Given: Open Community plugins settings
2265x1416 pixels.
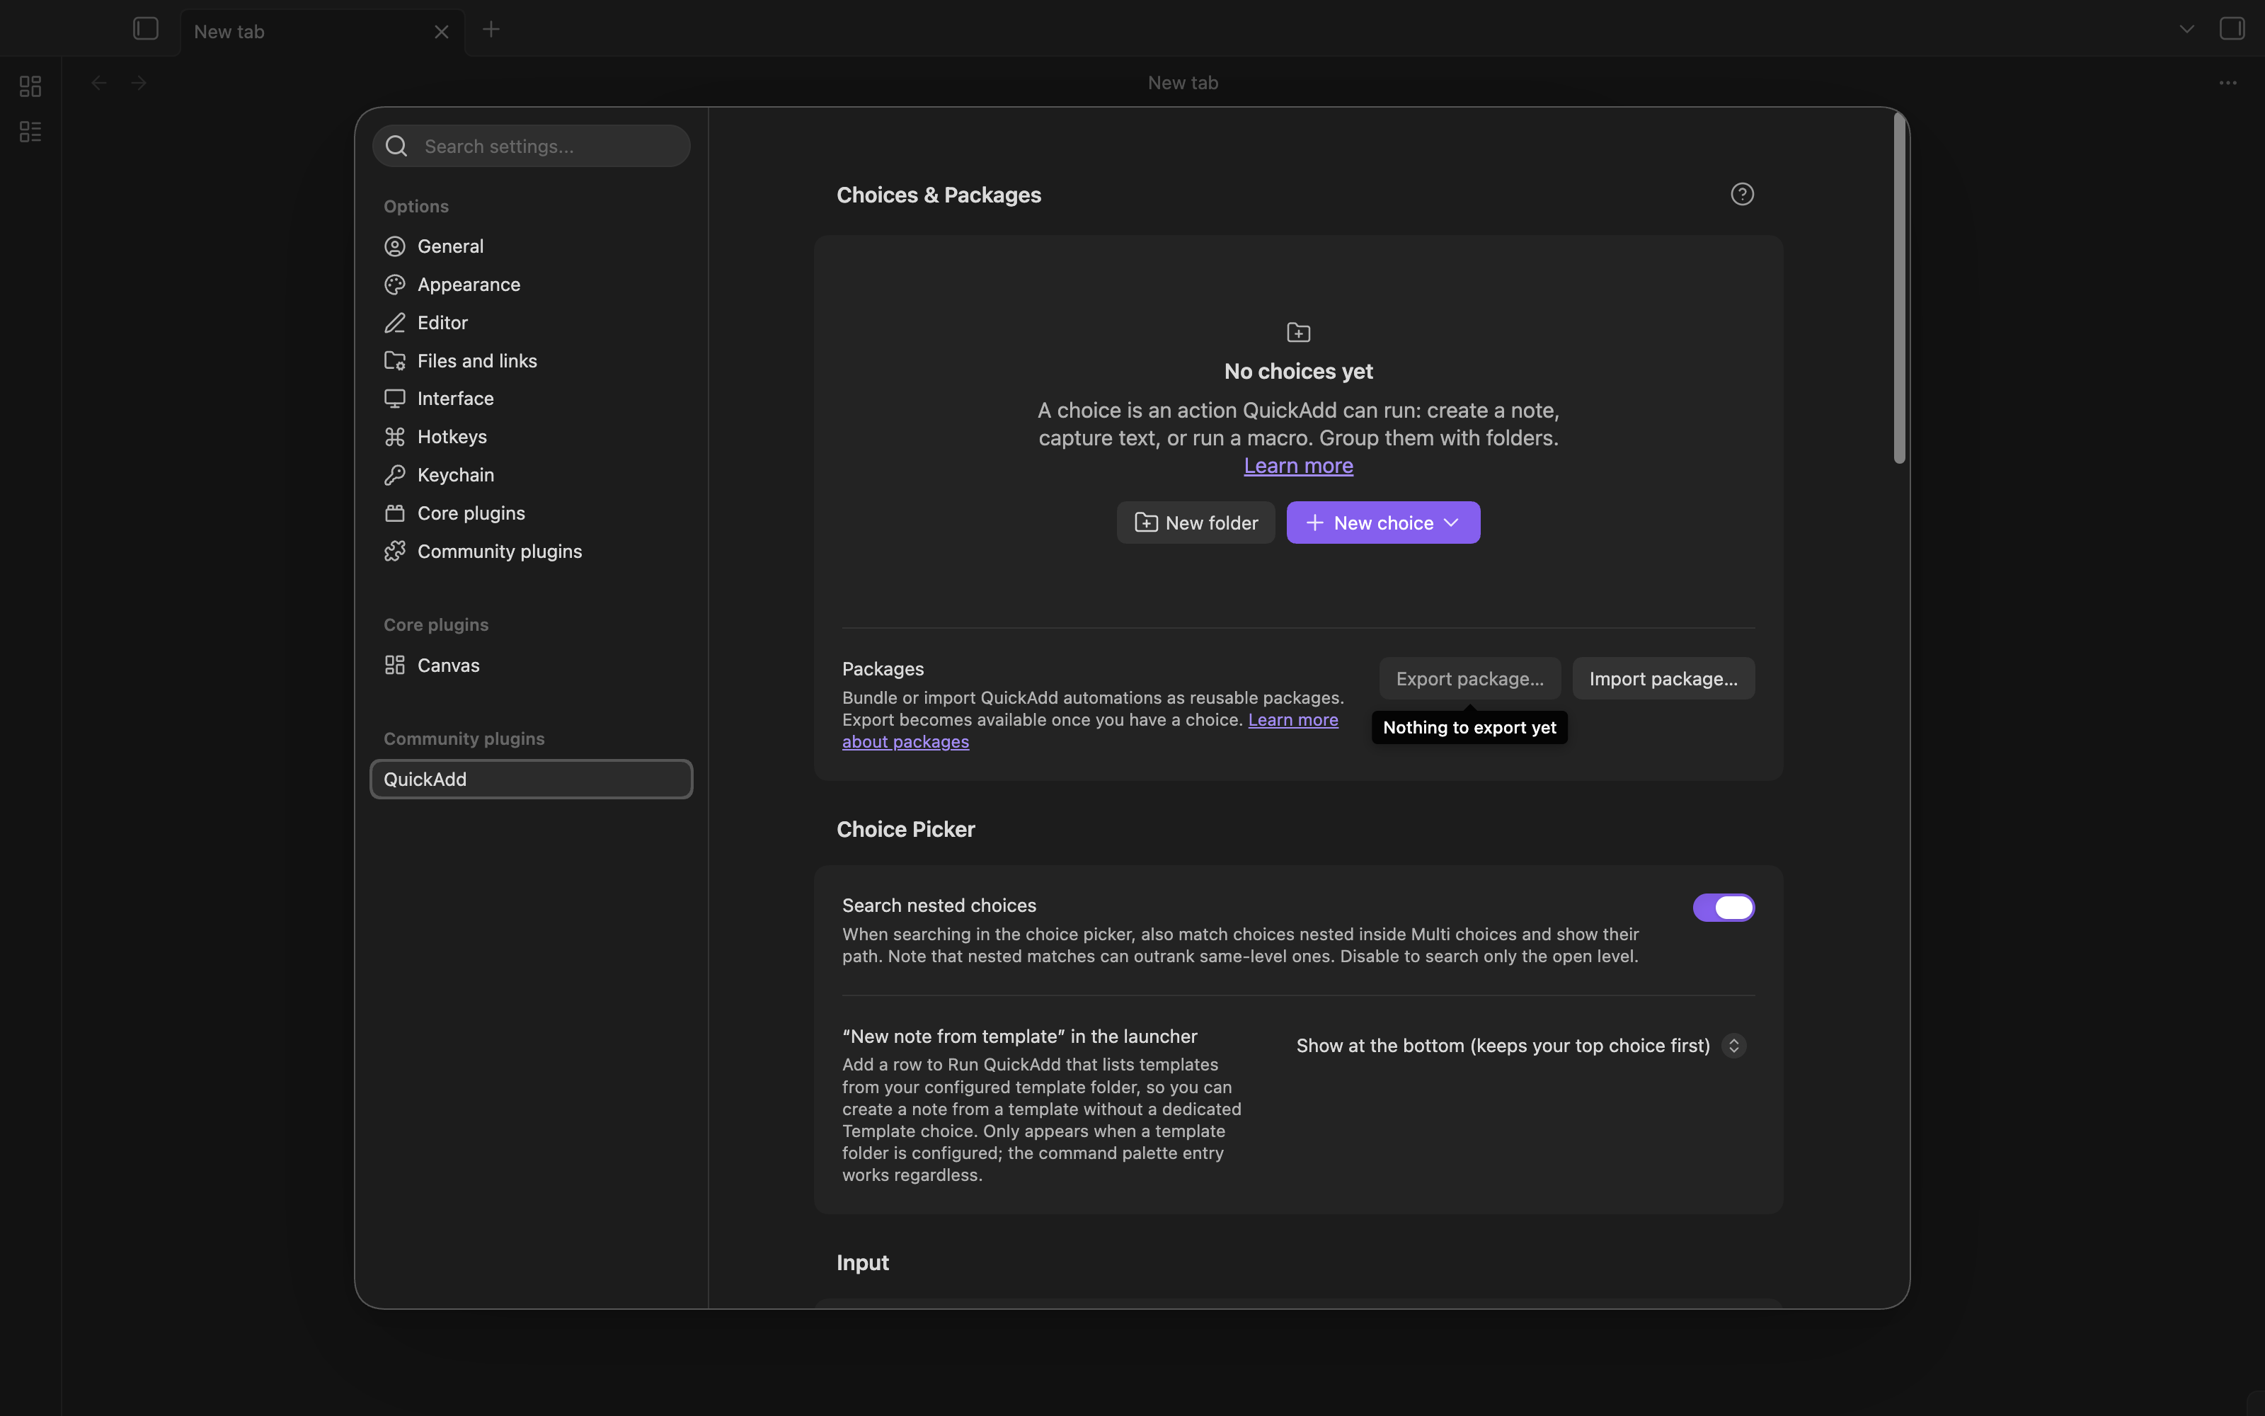Looking at the screenshot, I should [532, 552].
